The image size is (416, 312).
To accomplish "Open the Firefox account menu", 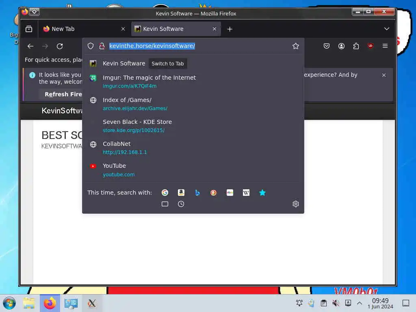I will (x=341, y=46).
